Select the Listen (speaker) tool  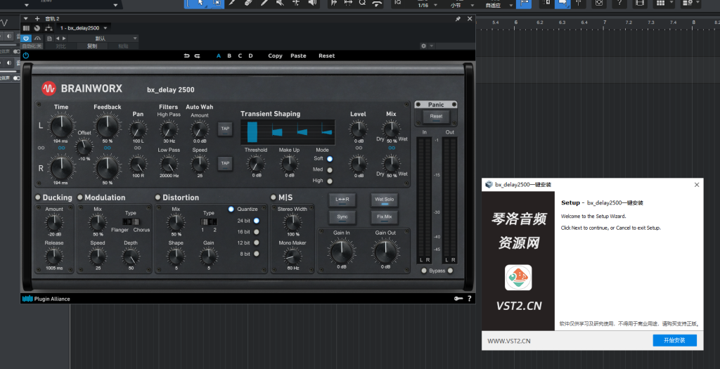click(312, 3)
